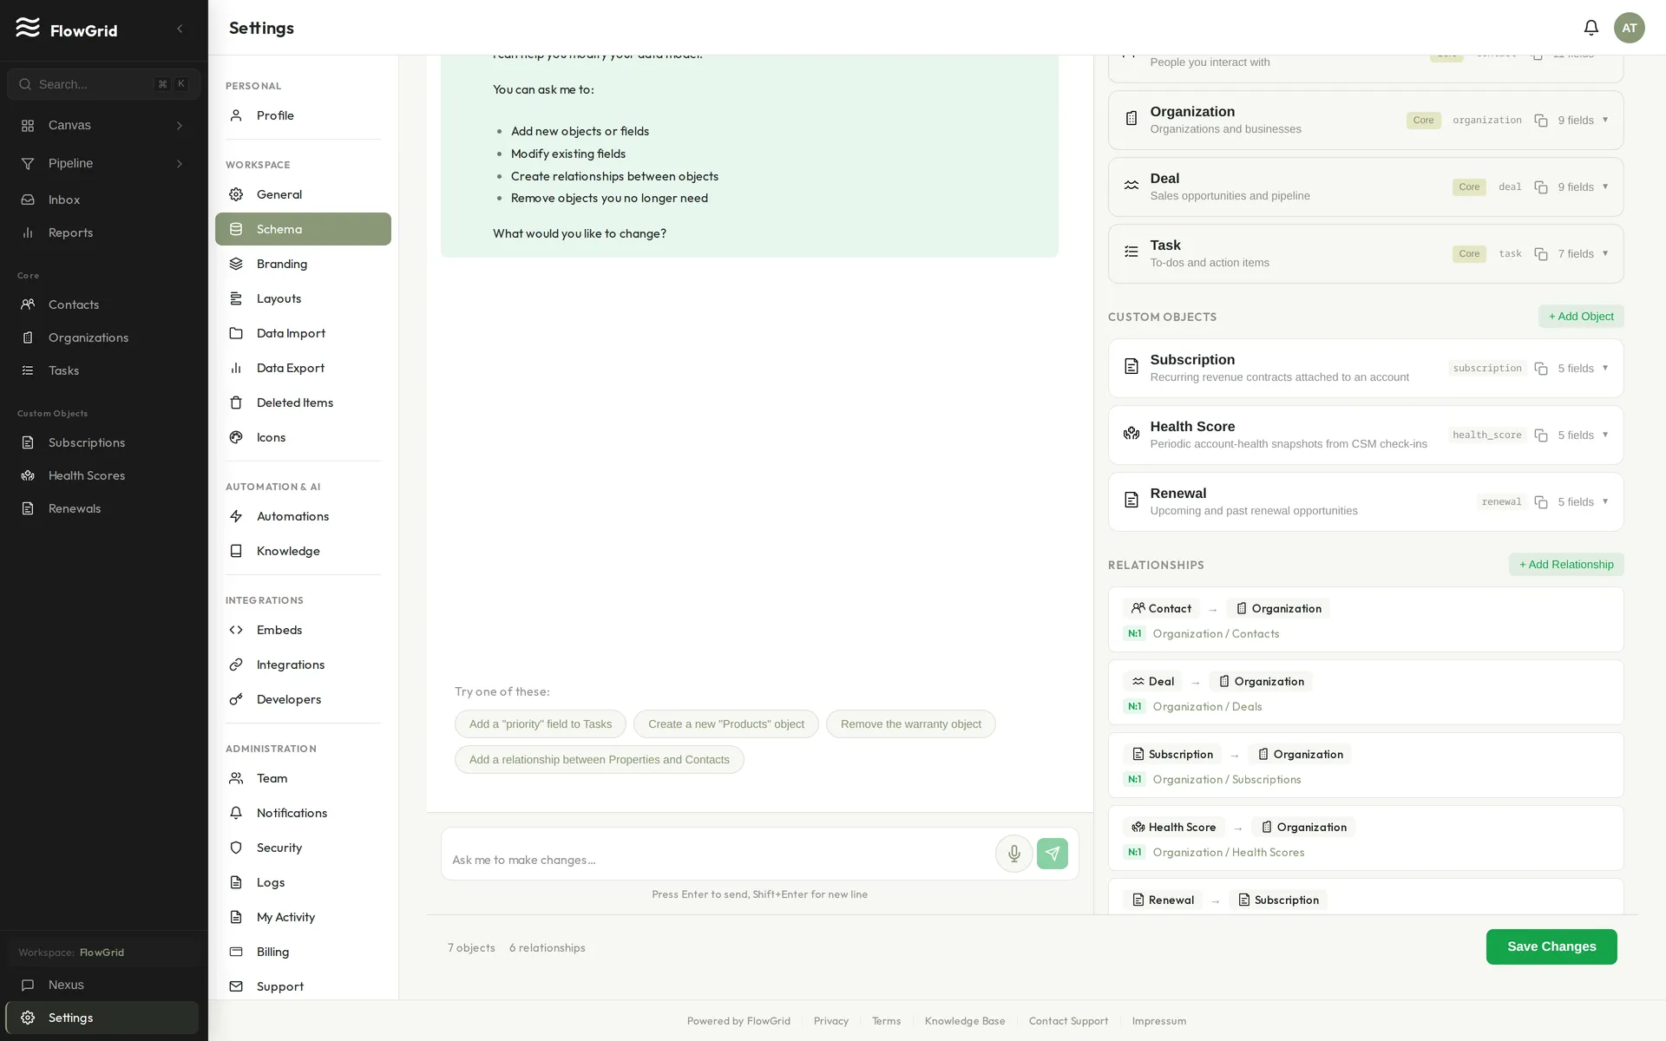Collapse the FlowGrid sidebar chevron

(x=180, y=29)
